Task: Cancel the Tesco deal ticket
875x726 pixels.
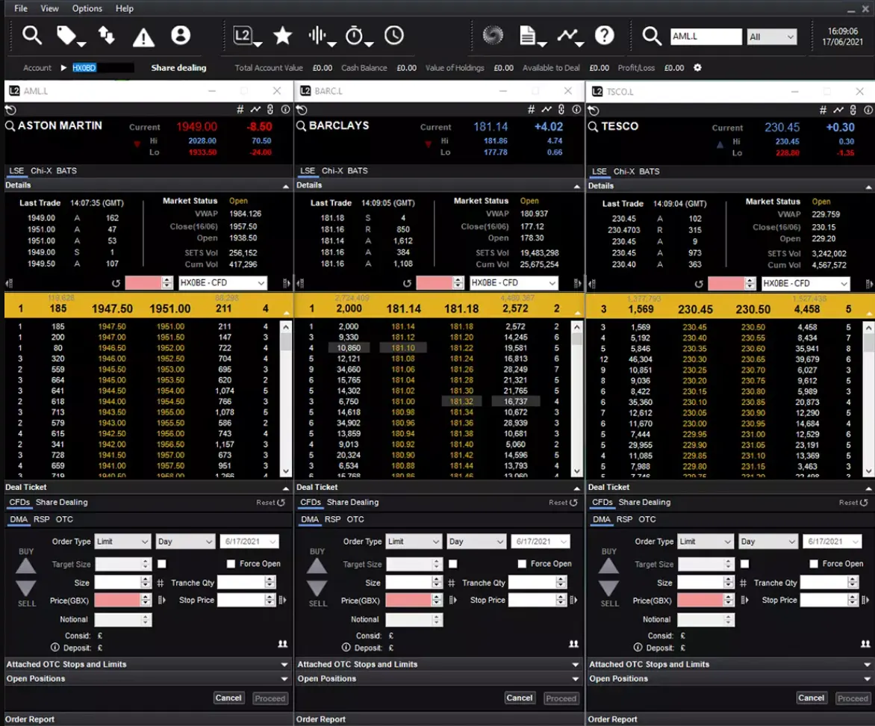Action: point(811,698)
